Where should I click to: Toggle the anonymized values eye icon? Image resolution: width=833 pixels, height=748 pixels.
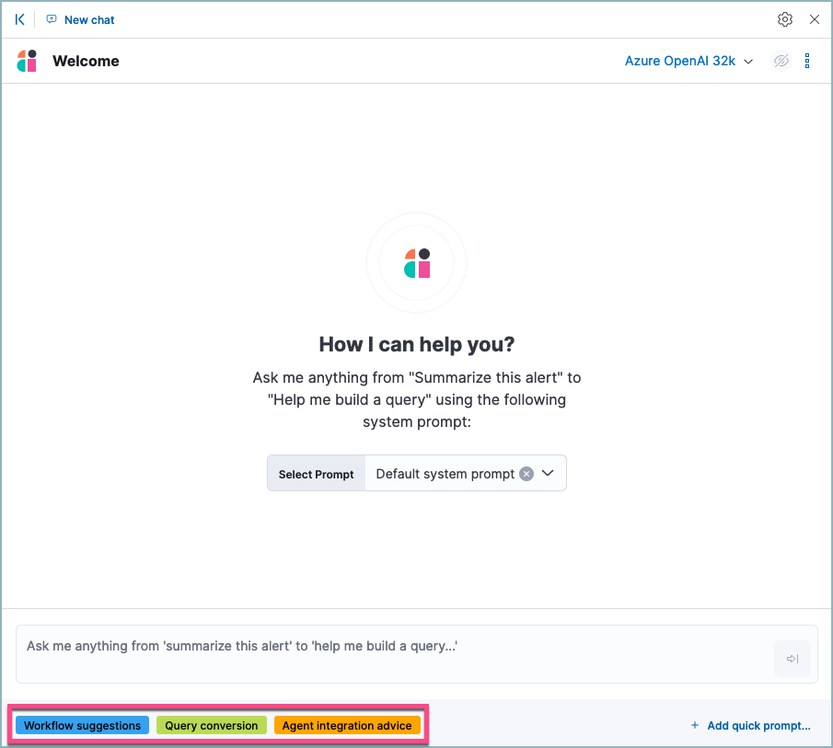tap(781, 62)
